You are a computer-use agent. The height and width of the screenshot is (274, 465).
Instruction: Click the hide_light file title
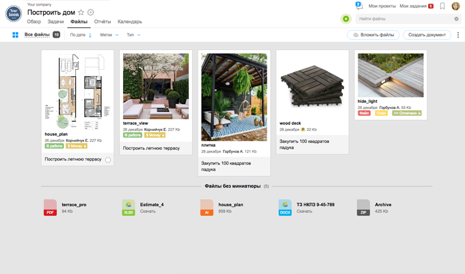tap(367, 101)
